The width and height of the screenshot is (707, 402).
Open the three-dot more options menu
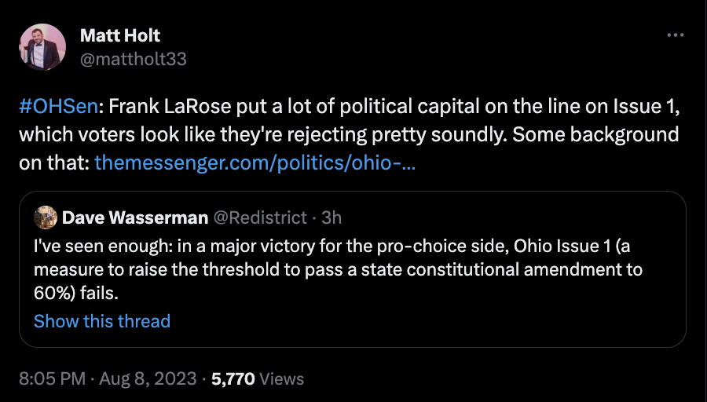pos(675,35)
